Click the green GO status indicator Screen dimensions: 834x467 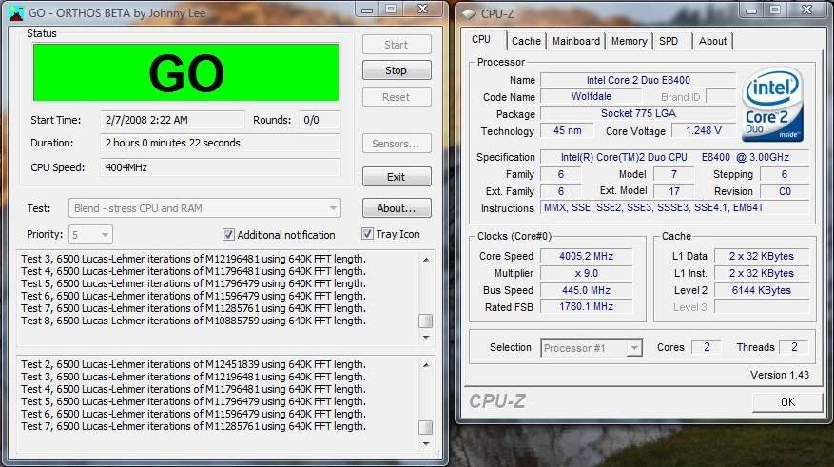tap(186, 72)
